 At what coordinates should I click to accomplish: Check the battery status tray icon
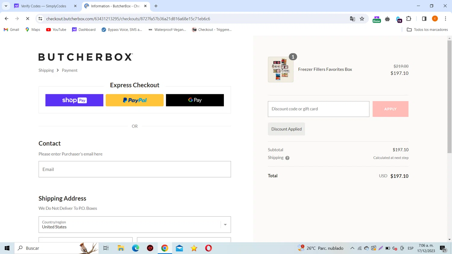[x=388, y=248]
